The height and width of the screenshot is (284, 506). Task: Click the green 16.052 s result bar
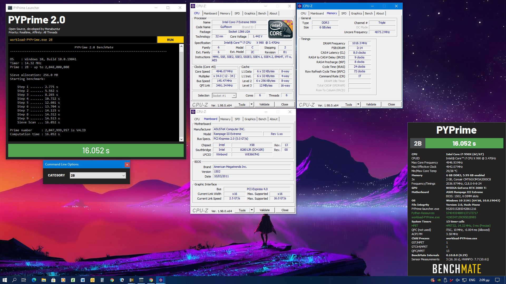pos(96,150)
